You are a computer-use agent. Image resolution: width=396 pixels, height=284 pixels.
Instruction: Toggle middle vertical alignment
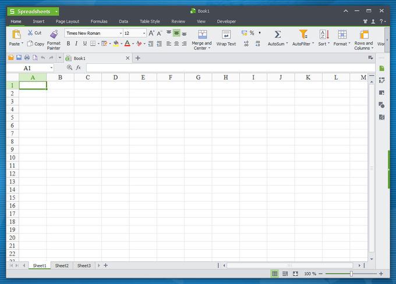coord(176,33)
